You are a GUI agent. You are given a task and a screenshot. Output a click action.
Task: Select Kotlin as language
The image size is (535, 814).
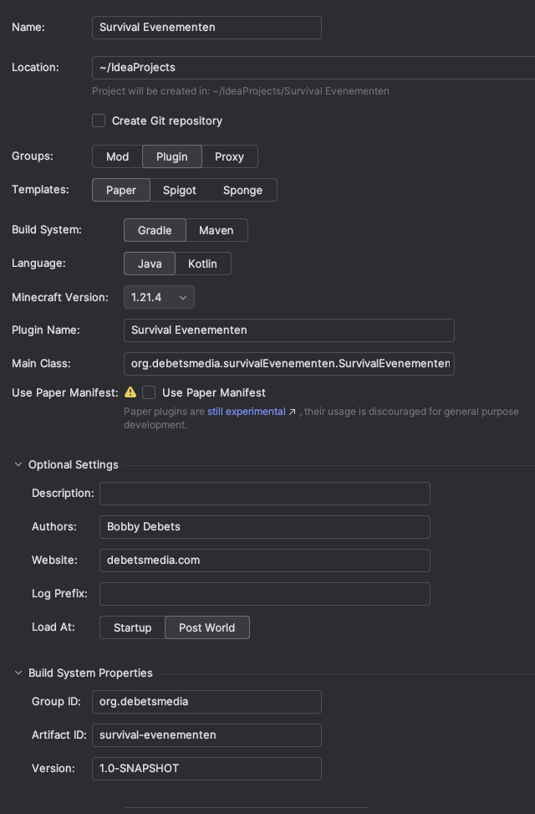tap(202, 264)
